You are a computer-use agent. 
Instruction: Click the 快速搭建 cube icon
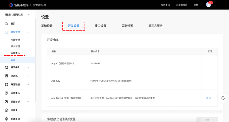tap(7, 119)
